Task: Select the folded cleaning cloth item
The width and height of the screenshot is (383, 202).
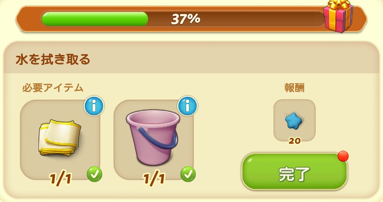Action: coord(60,137)
